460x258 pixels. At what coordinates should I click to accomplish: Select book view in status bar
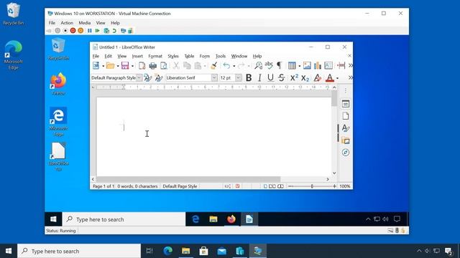tap(281, 186)
